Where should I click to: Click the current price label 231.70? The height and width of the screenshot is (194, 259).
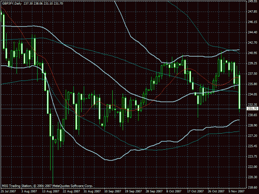tap(253, 108)
